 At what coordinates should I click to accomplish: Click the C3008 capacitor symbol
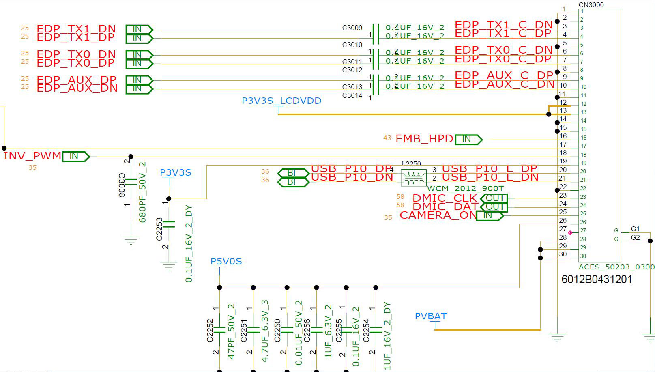(x=131, y=182)
